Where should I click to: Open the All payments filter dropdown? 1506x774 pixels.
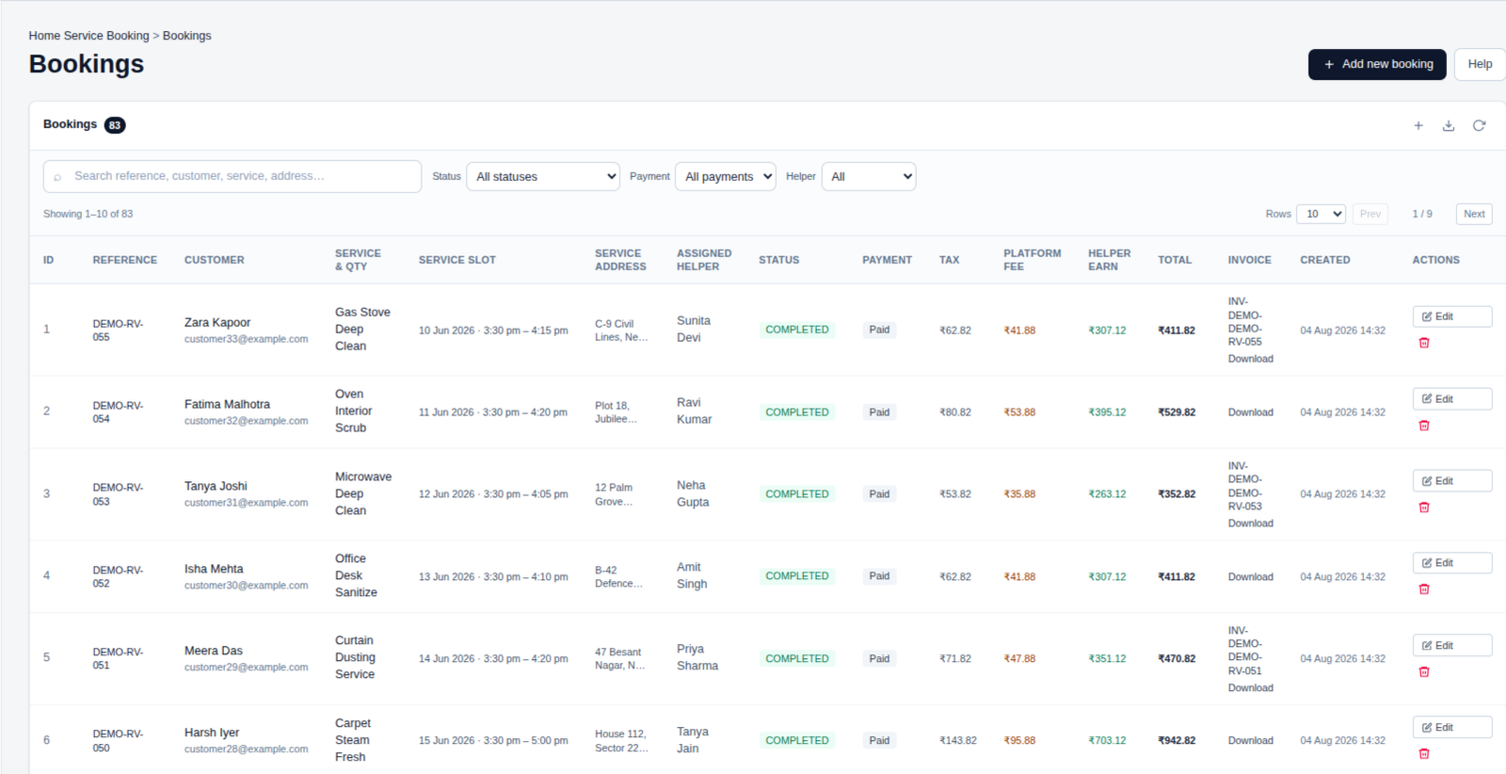pyautogui.click(x=725, y=176)
